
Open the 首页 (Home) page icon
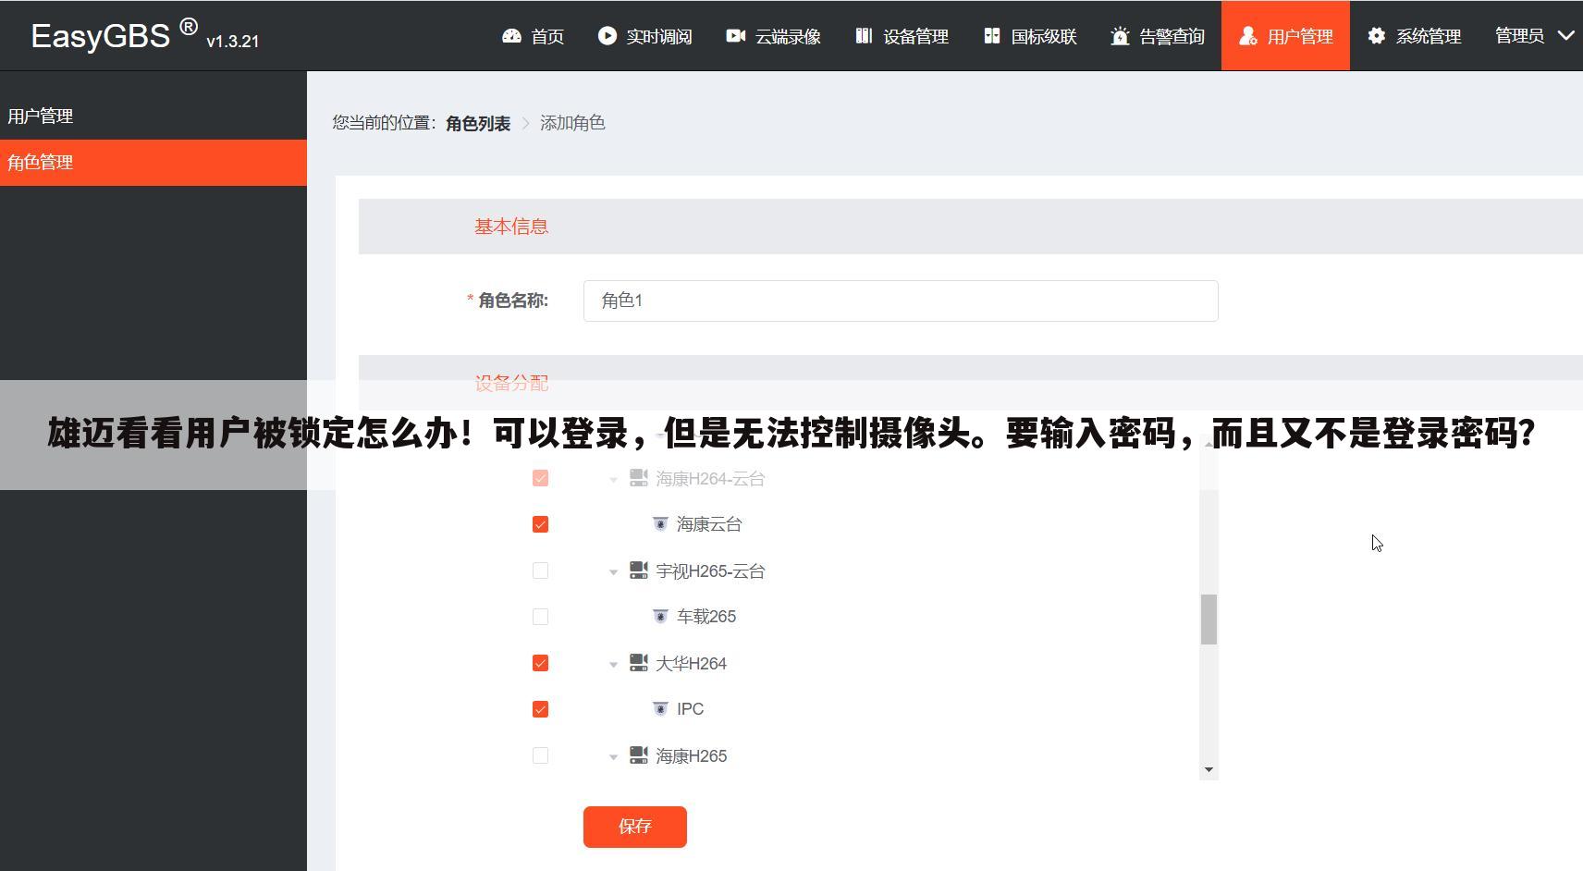pyautogui.click(x=512, y=35)
